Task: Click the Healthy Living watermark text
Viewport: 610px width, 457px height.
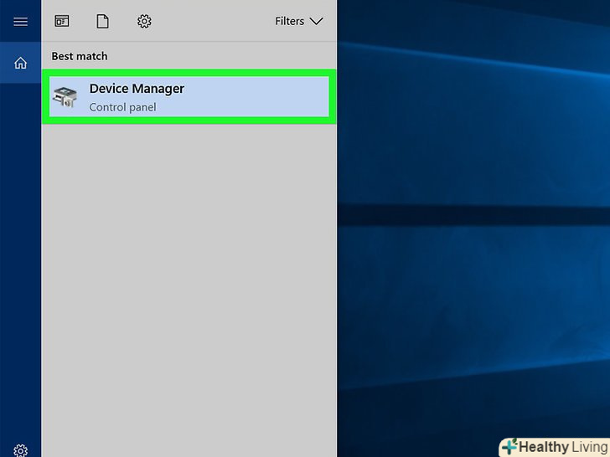Action: click(562, 447)
